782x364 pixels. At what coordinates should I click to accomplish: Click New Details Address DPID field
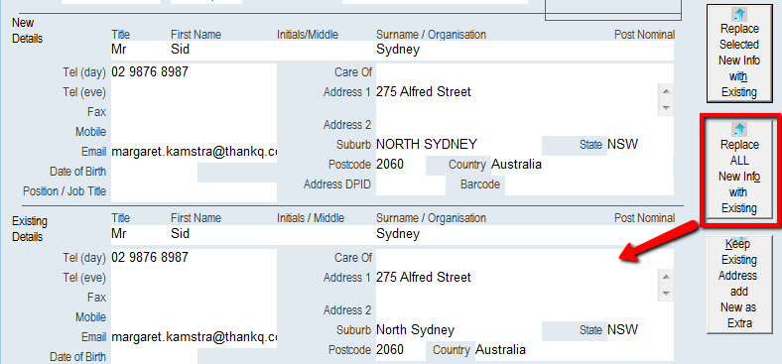click(411, 185)
